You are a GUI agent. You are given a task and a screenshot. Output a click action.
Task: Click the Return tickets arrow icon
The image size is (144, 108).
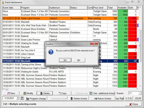click(x=95, y=98)
